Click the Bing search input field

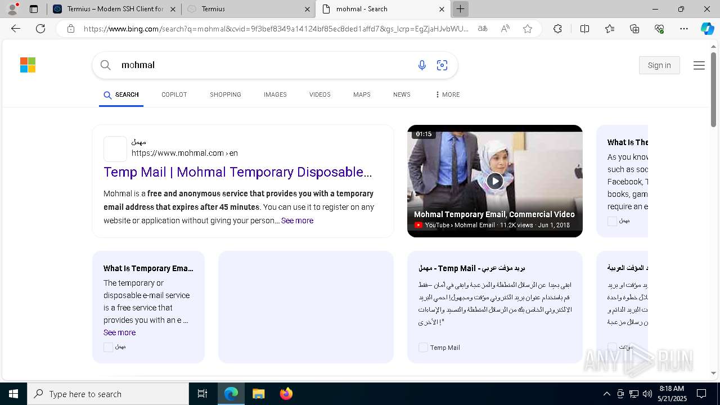click(264, 65)
